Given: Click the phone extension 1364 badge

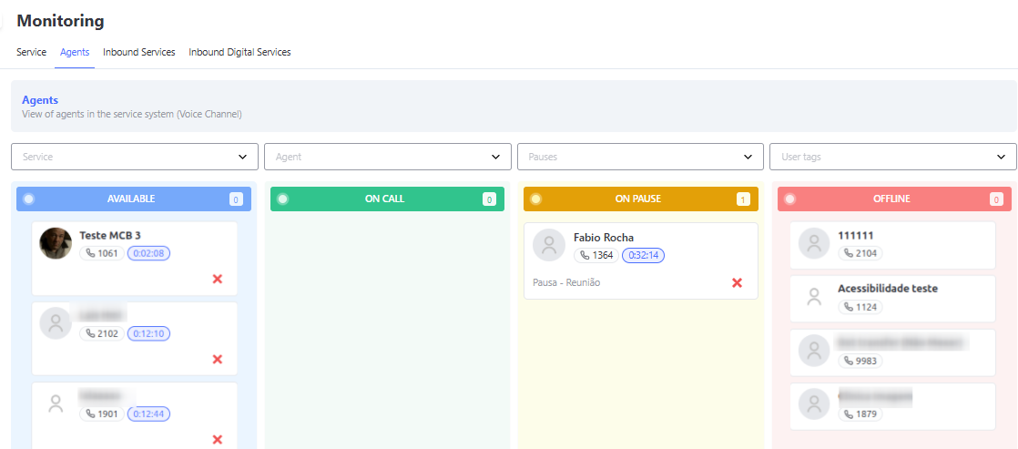Looking at the screenshot, I should (x=596, y=255).
